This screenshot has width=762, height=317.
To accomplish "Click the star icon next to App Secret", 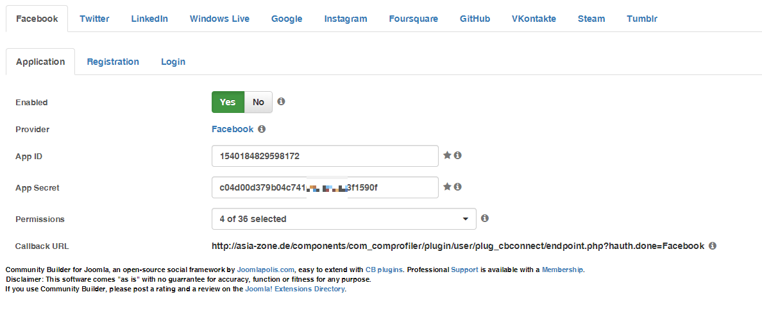I will 448,187.
